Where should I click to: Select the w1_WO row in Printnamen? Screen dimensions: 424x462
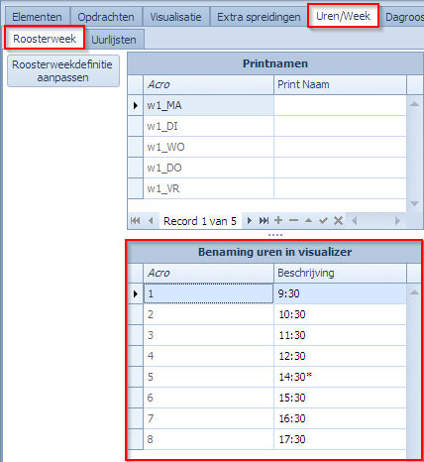266,147
